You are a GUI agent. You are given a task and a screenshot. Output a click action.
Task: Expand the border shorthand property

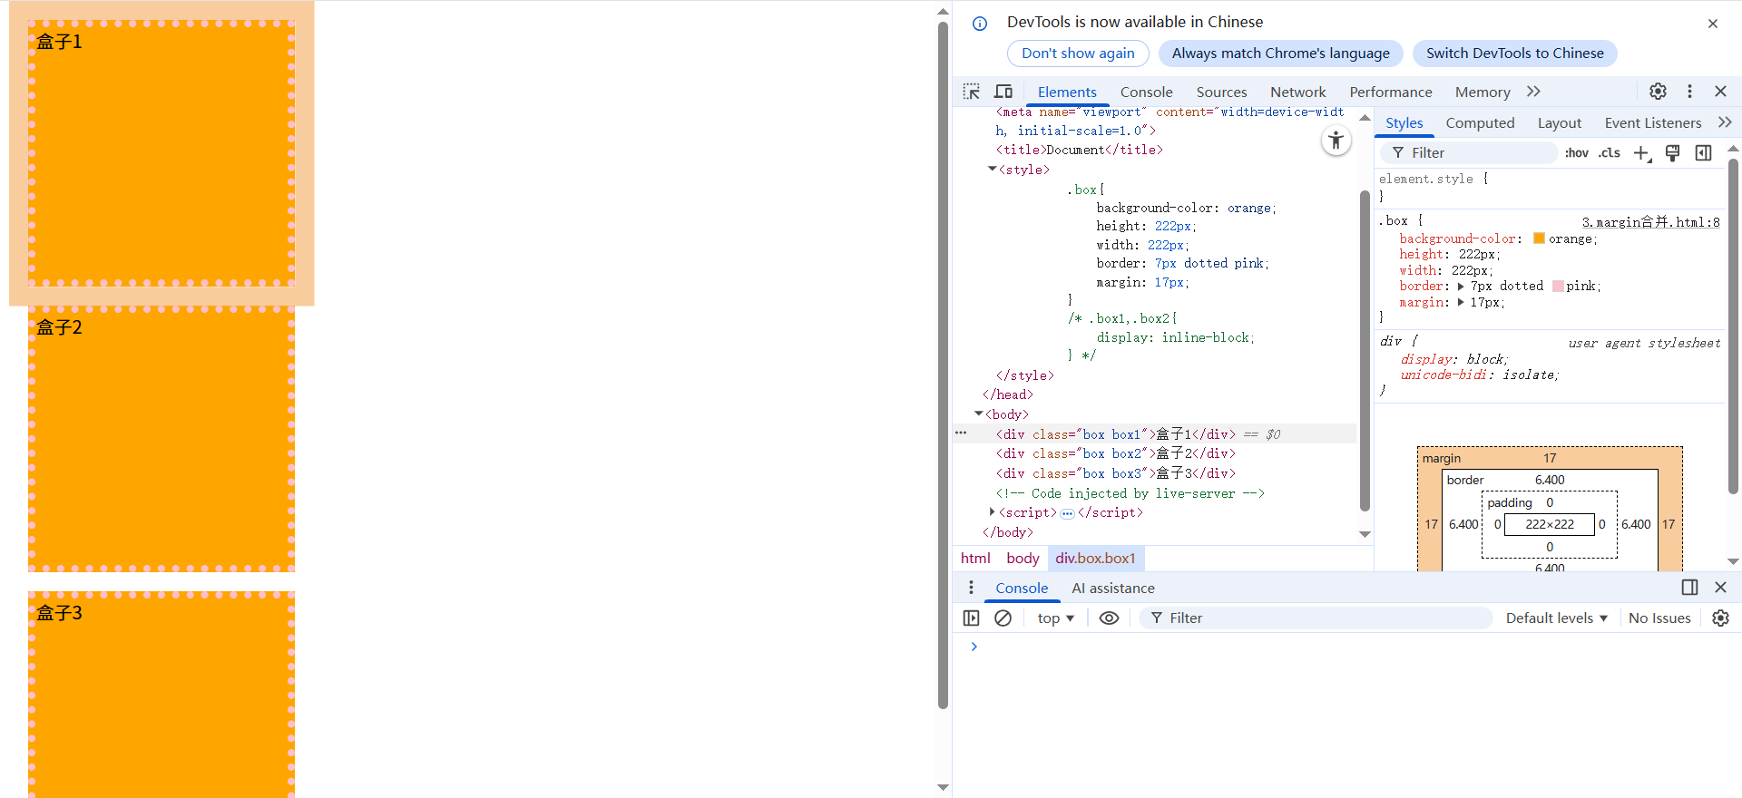(1461, 287)
